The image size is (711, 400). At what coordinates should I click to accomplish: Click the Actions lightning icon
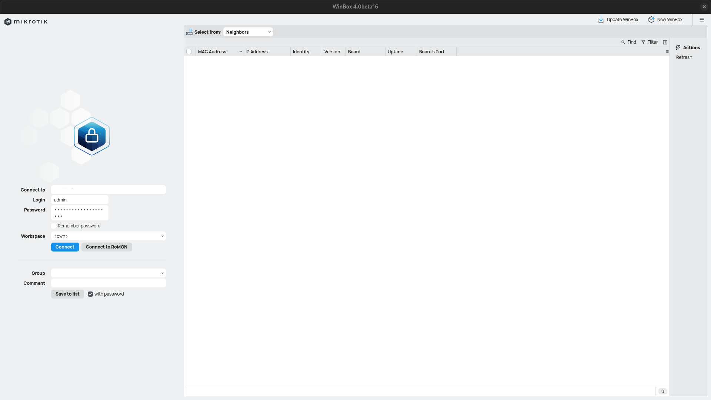(x=678, y=48)
